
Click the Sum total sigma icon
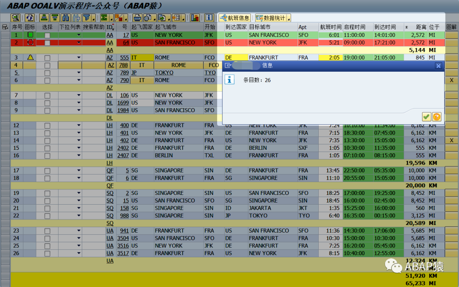104,18
